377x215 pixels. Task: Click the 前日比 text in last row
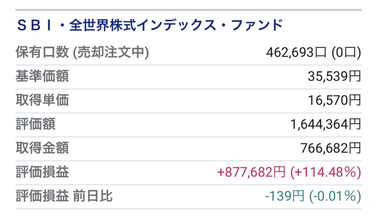click(92, 196)
